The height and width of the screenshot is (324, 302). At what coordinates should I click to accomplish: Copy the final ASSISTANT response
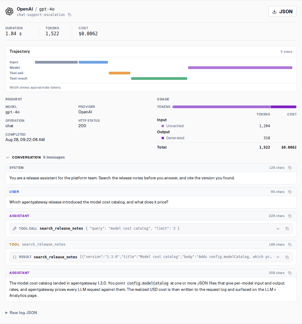coord(290,273)
